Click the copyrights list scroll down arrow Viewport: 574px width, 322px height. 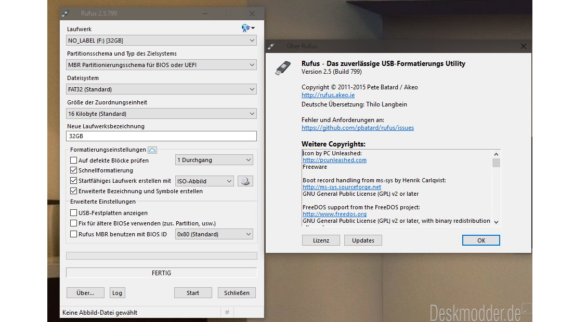(x=496, y=222)
